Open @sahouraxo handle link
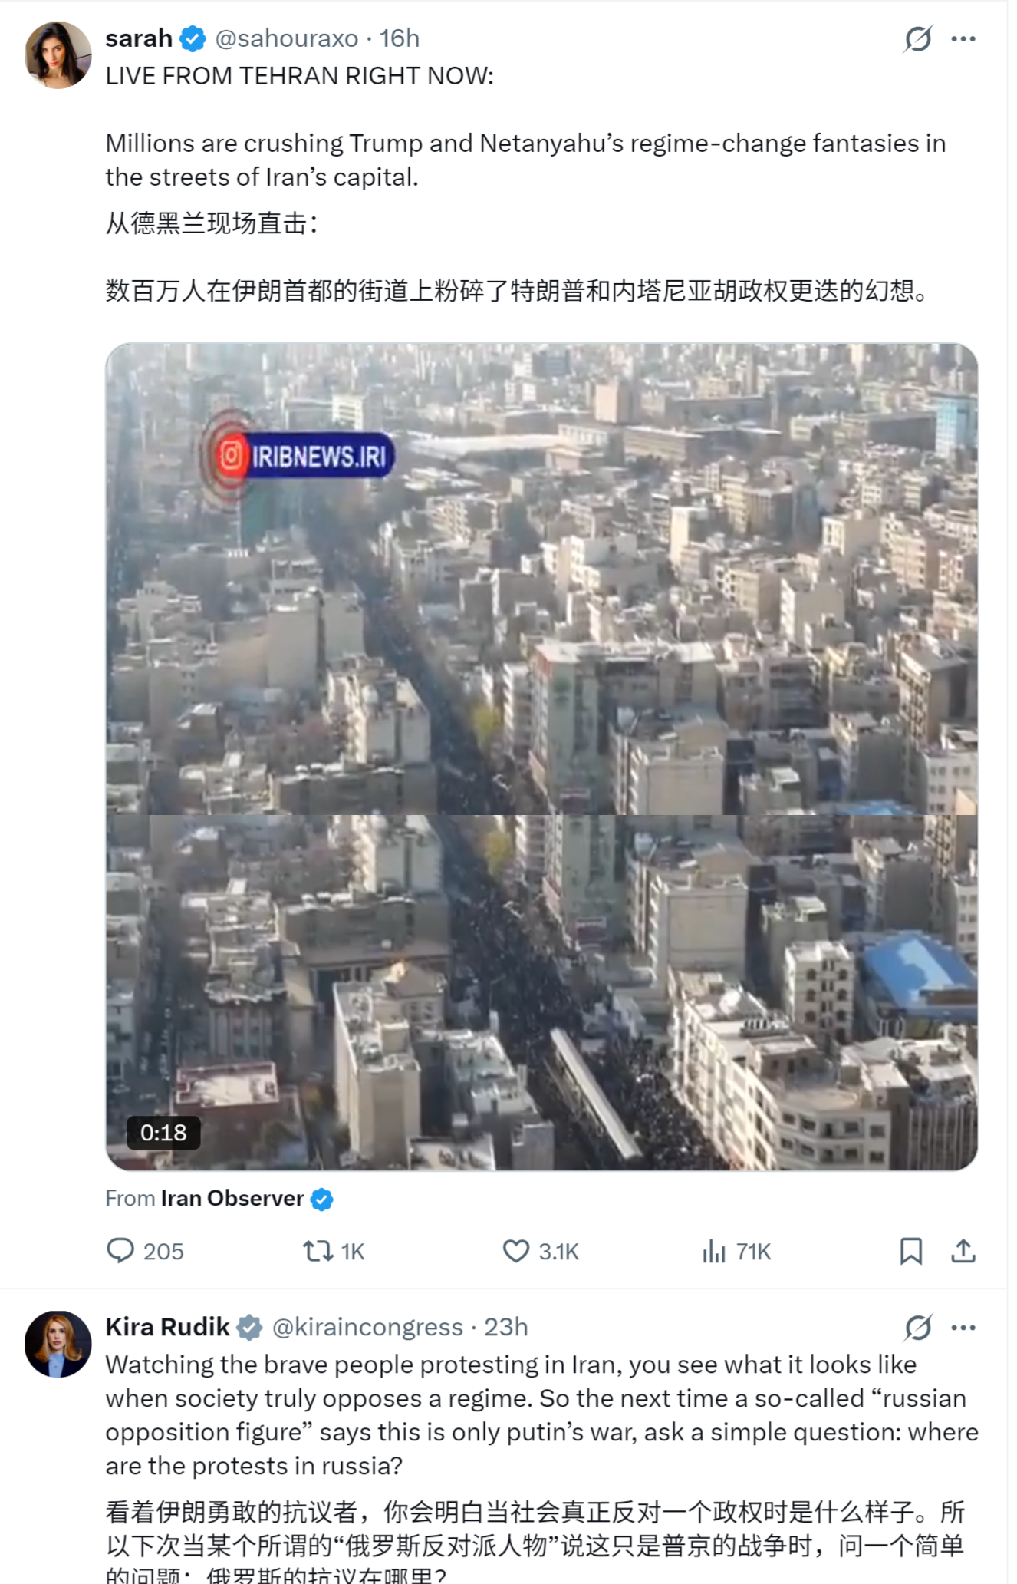 tap(287, 38)
